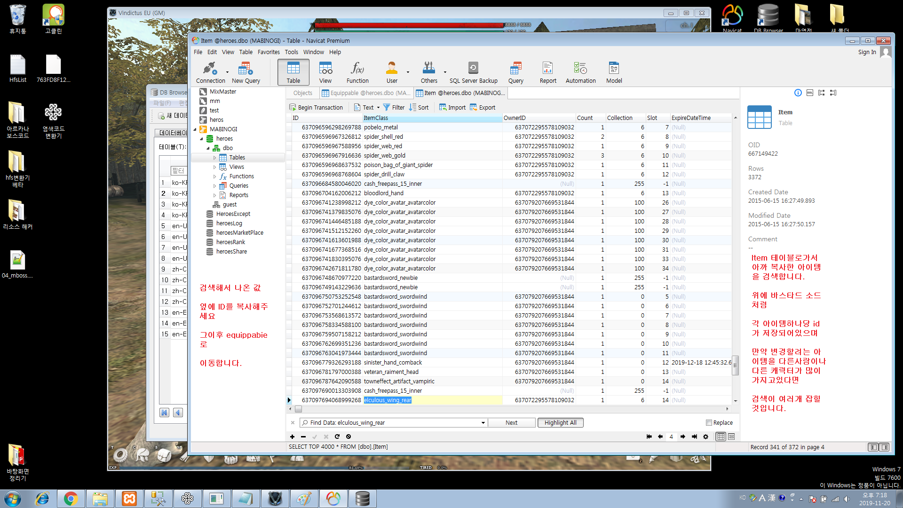Add a new record with plus icon
The width and height of the screenshot is (903, 508).
[292, 437]
